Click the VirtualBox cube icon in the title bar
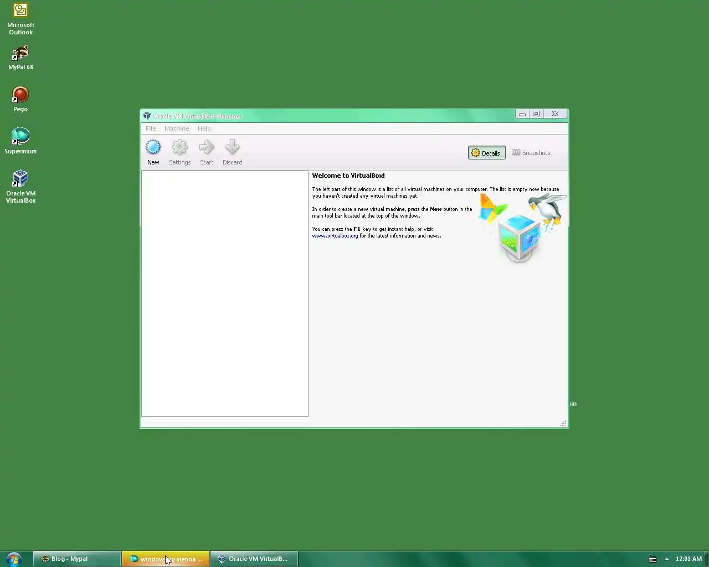Screen dimensions: 709x567 click(x=147, y=116)
